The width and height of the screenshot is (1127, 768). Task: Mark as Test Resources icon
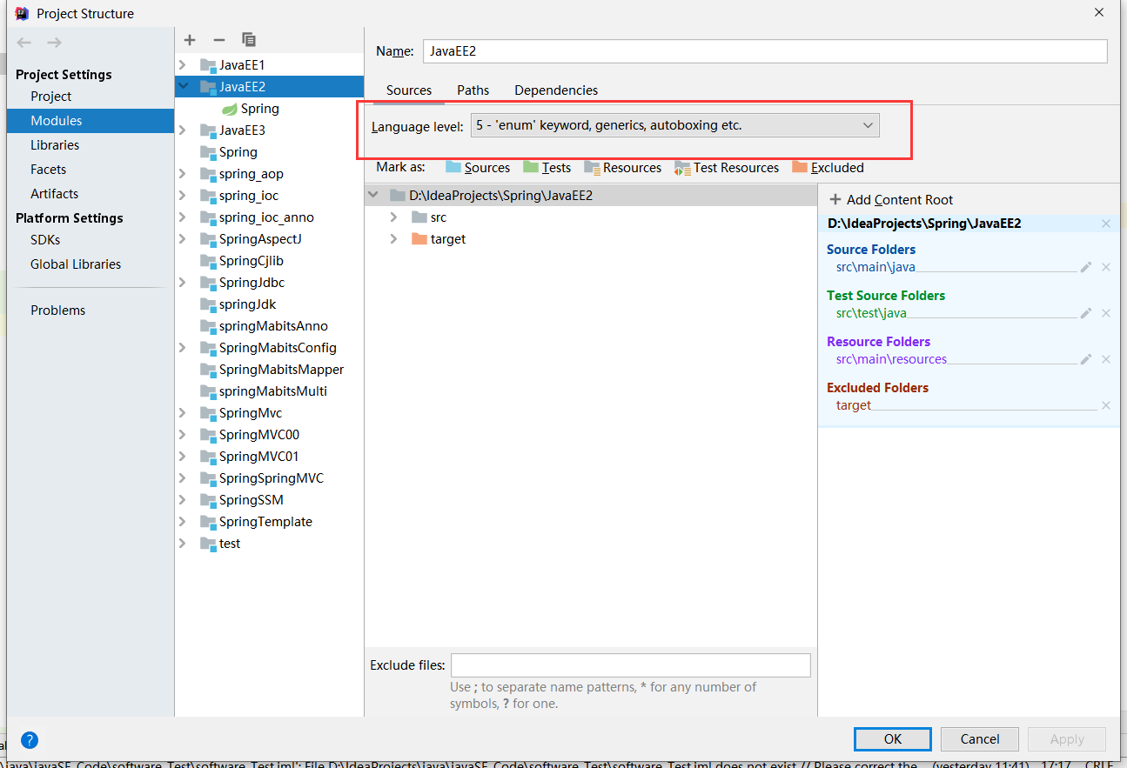click(682, 168)
